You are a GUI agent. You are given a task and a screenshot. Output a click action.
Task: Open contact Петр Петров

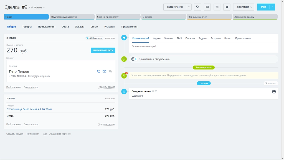coord(19,71)
